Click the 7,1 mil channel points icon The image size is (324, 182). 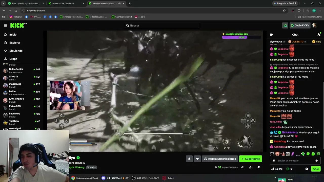[277, 169]
